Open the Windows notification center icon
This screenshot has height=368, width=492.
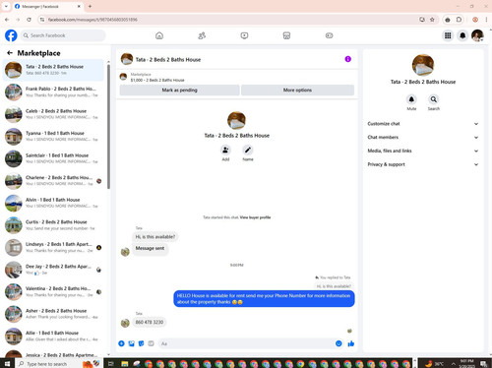pos(483,363)
